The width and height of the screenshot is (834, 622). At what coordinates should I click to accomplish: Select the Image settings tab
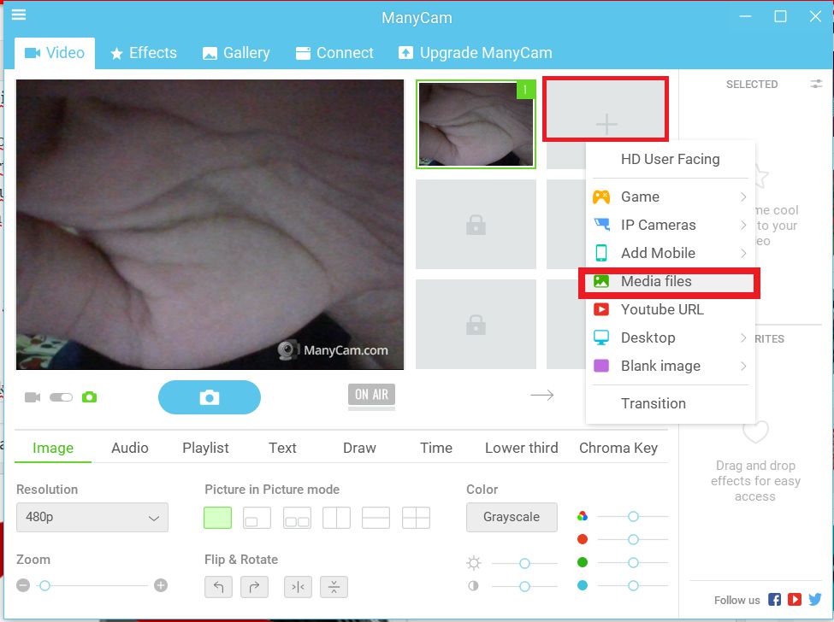pos(53,448)
